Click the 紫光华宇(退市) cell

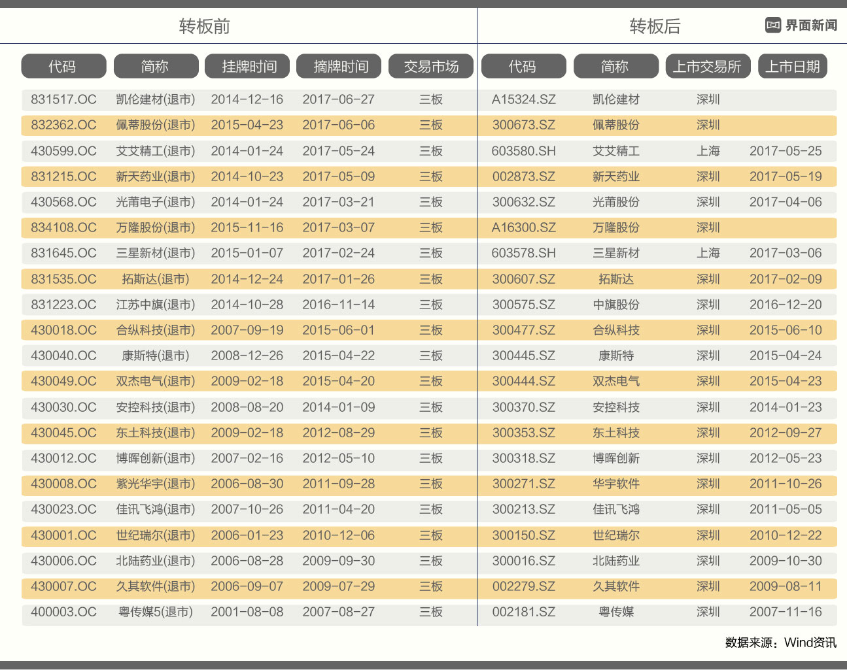[x=156, y=484]
